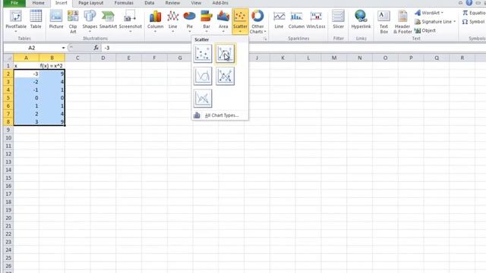Click cell B1 containing f(x) = x^2
486x273 pixels.
tap(52, 66)
